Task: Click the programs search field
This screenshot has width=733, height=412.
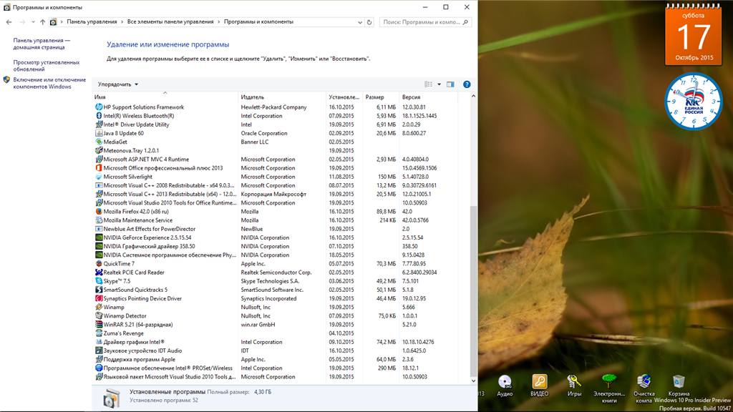Action: tap(425, 22)
